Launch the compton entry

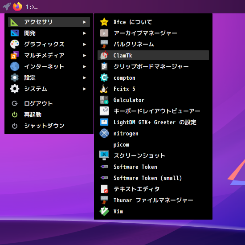[x=153, y=78]
